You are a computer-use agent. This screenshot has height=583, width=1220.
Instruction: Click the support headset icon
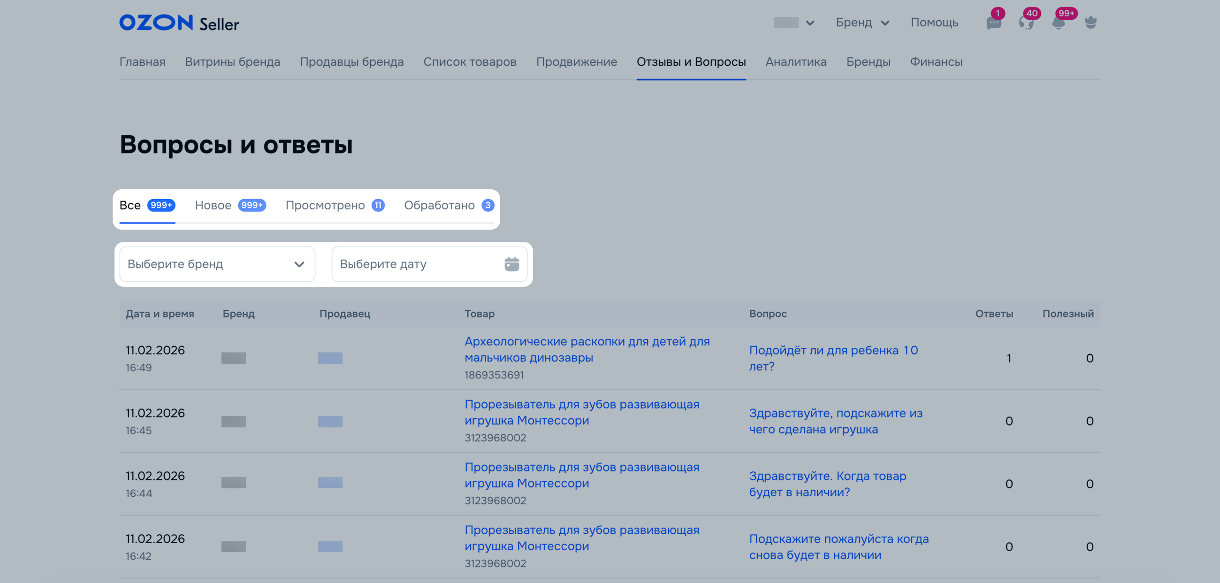click(x=1025, y=22)
